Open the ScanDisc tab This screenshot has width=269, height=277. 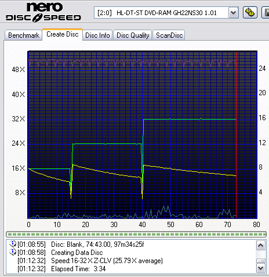[x=169, y=35]
